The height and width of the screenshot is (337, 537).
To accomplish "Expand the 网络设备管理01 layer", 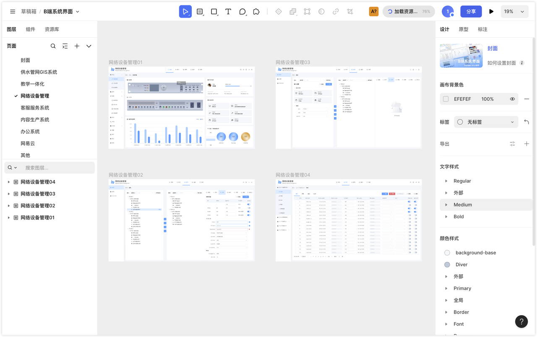I will pos(9,218).
